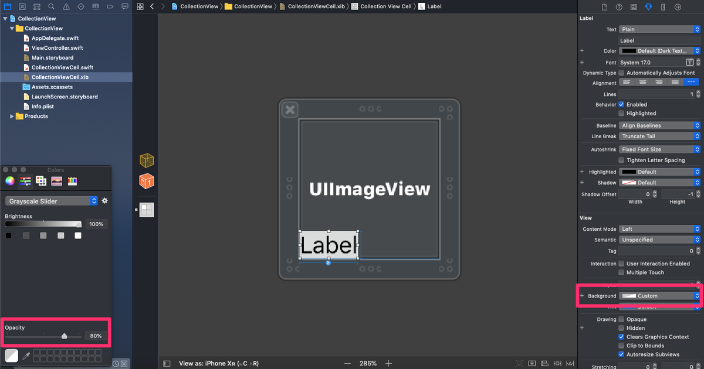Open the File inspector document icon

coord(605,6)
